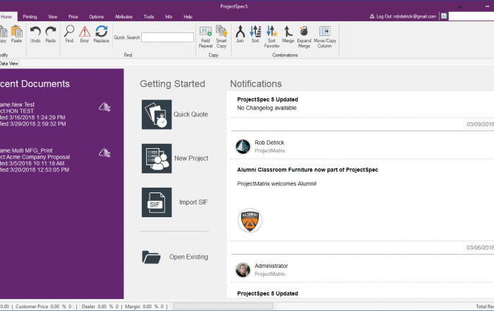This screenshot has width=494, height=311.
Task: Click the Merge icon
Action: pyautogui.click(x=288, y=31)
